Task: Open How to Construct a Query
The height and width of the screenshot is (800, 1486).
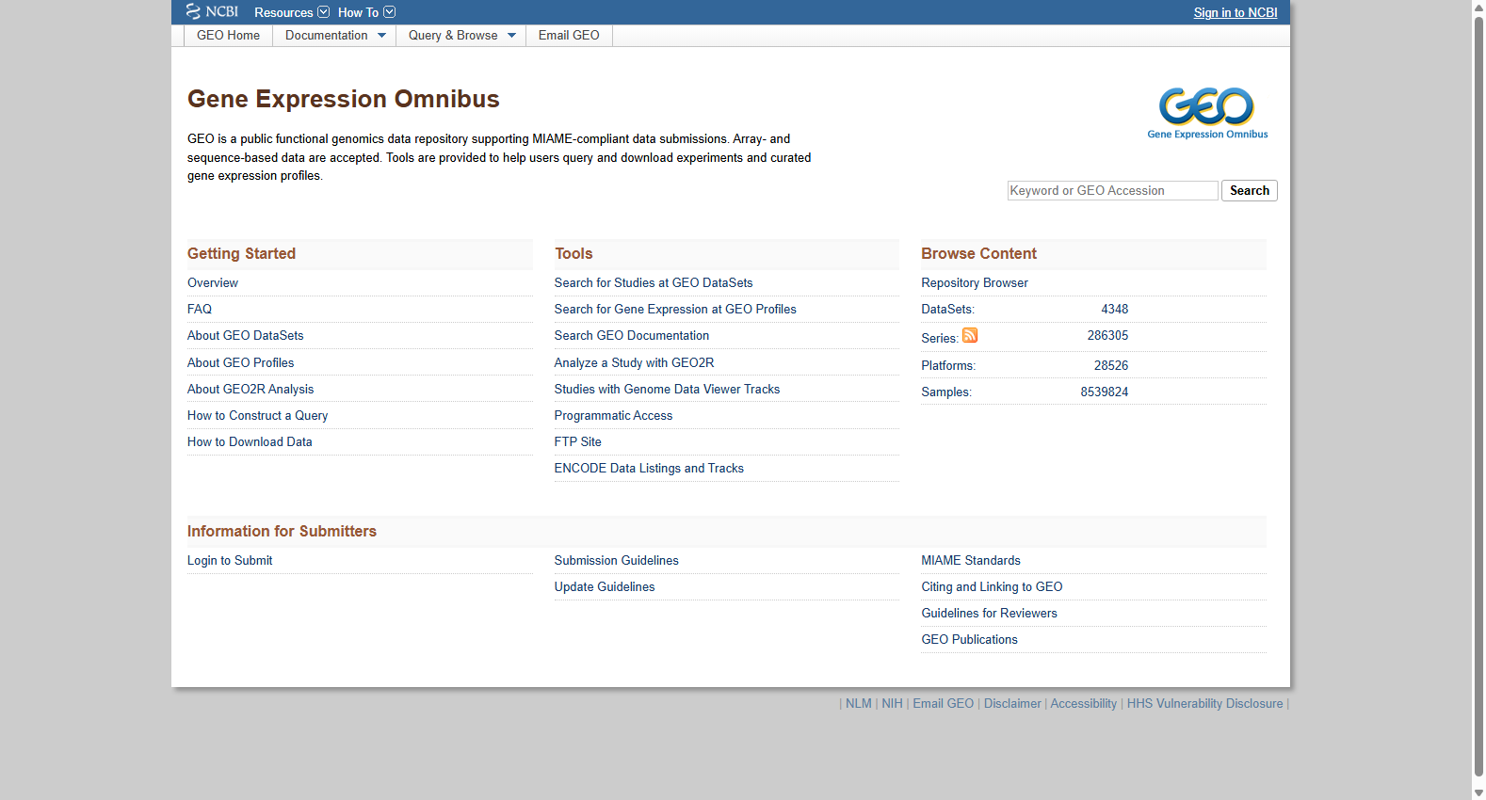Action: point(258,415)
